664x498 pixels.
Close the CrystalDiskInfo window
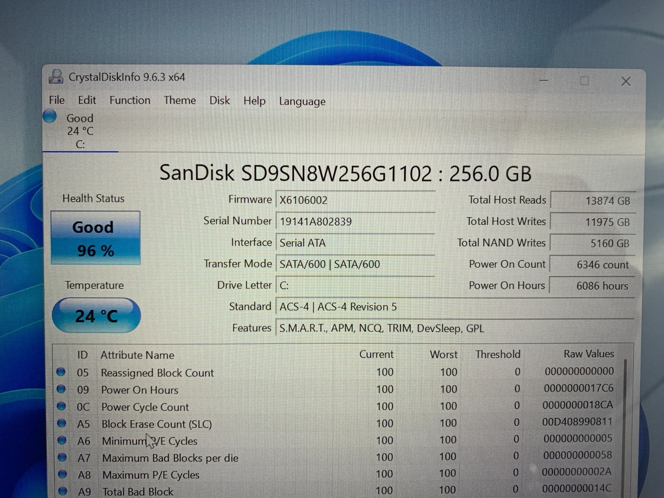(x=626, y=81)
